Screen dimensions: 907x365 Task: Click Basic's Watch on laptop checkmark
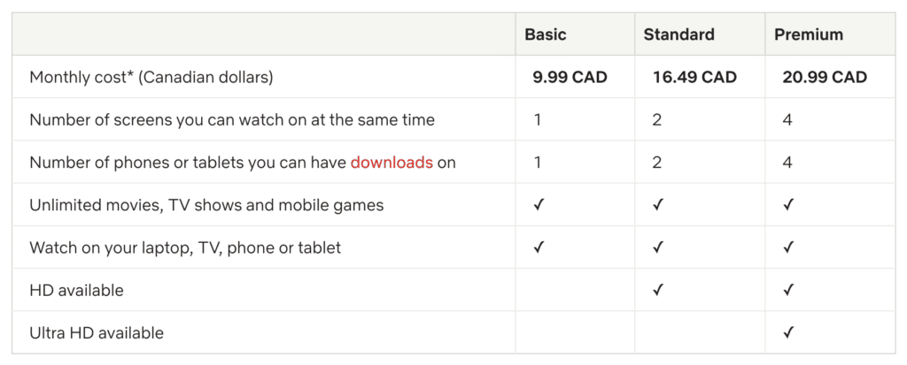[539, 247]
